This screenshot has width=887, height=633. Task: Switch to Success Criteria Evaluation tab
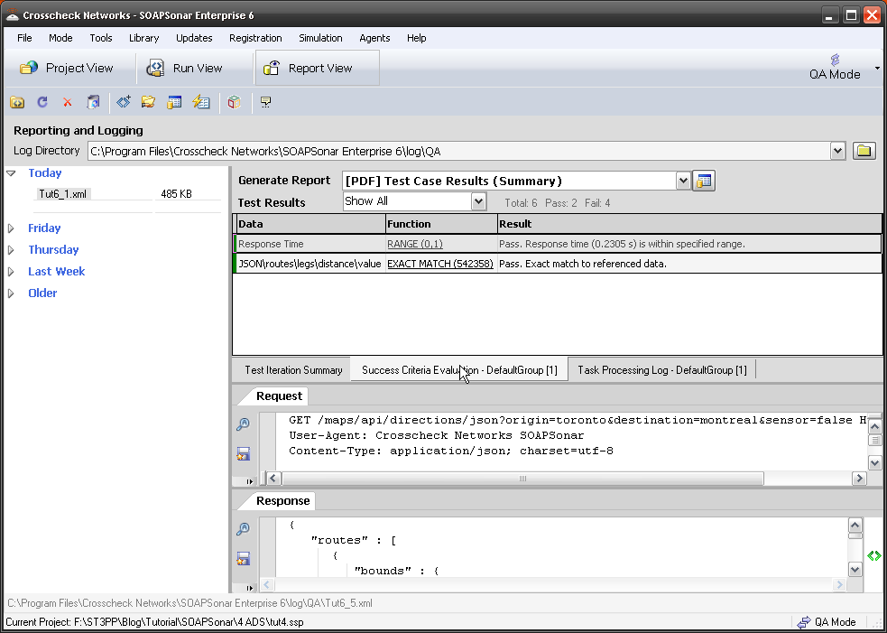click(458, 370)
